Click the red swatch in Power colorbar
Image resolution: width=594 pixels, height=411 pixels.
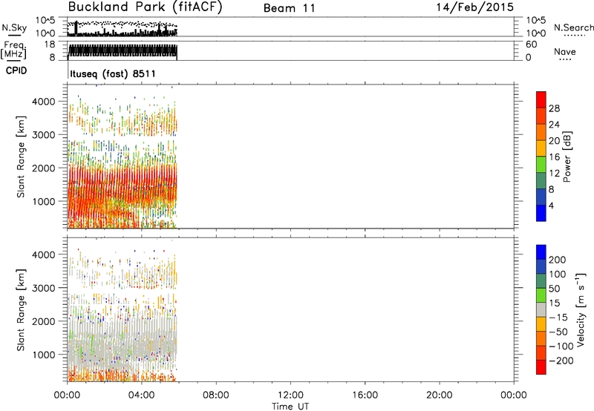tap(541, 99)
